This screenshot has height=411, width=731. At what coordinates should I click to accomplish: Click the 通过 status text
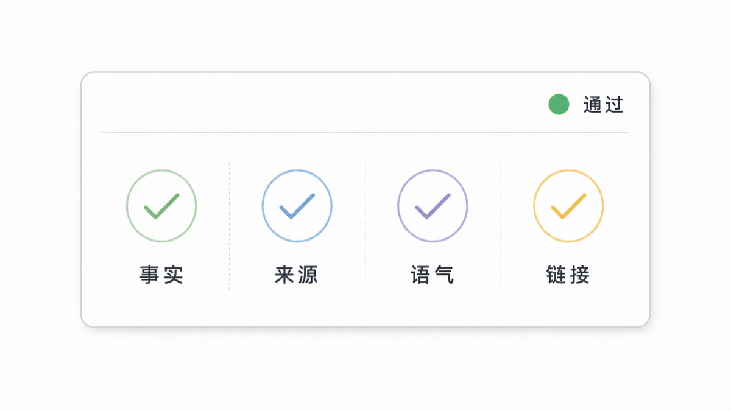604,105
